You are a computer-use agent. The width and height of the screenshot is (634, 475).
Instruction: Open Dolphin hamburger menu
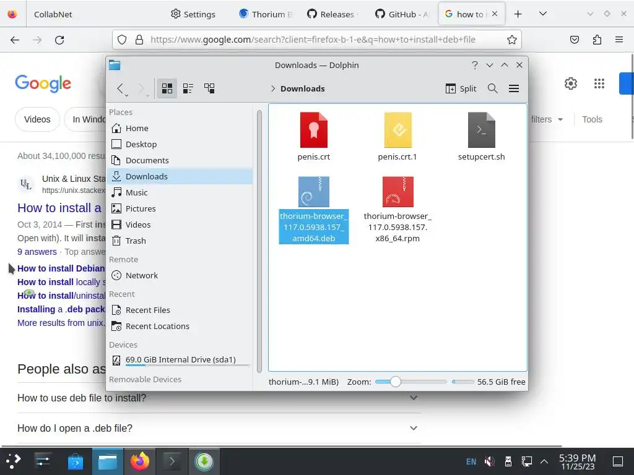pos(514,88)
